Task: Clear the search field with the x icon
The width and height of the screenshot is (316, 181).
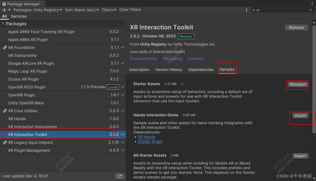Action: click(311, 10)
